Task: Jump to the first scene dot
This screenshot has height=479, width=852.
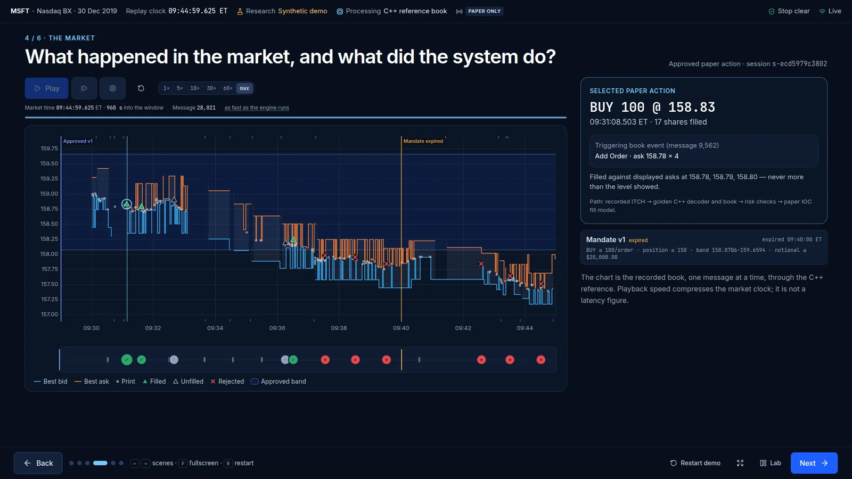Action: pyautogui.click(x=71, y=463)
